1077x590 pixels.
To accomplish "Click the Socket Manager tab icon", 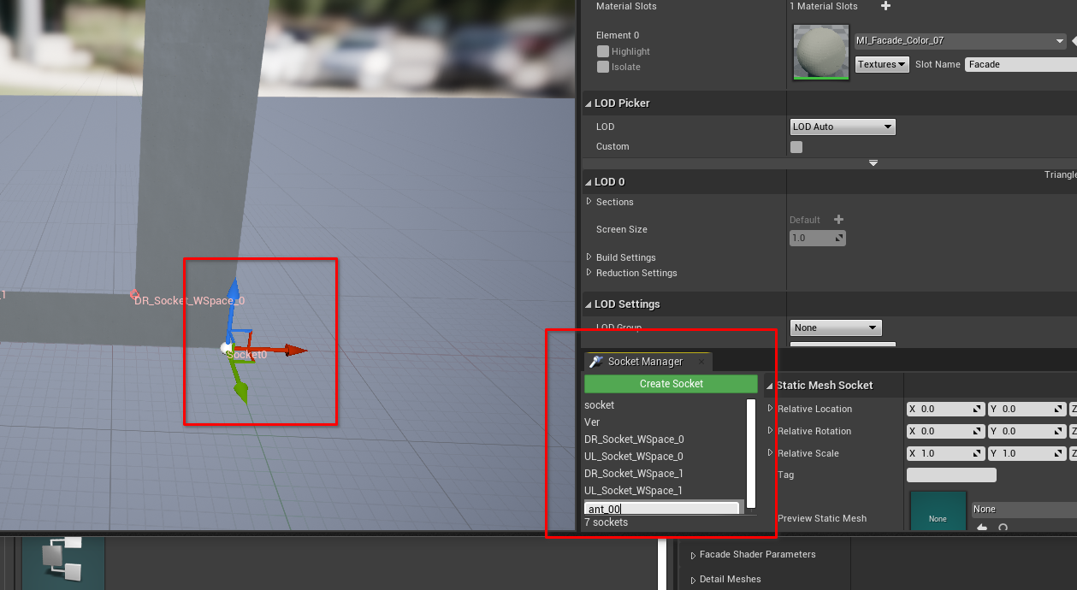I will [x=596, y=362].
